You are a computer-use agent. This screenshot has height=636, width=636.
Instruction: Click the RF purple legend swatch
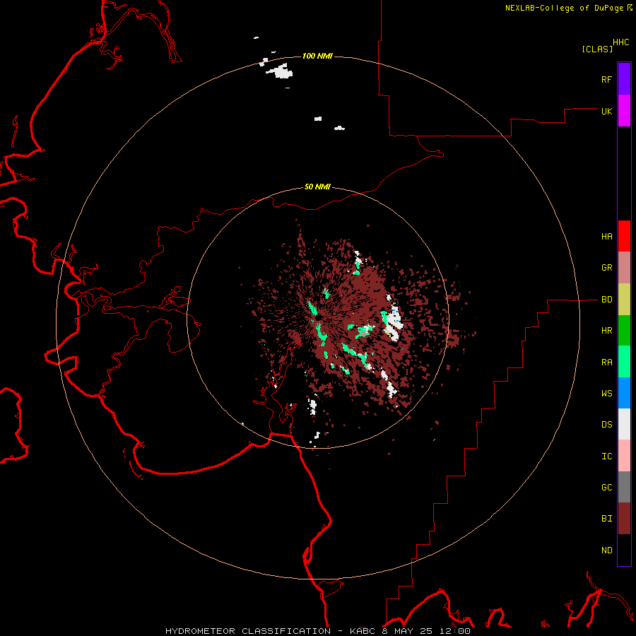[x=624, y=79]
